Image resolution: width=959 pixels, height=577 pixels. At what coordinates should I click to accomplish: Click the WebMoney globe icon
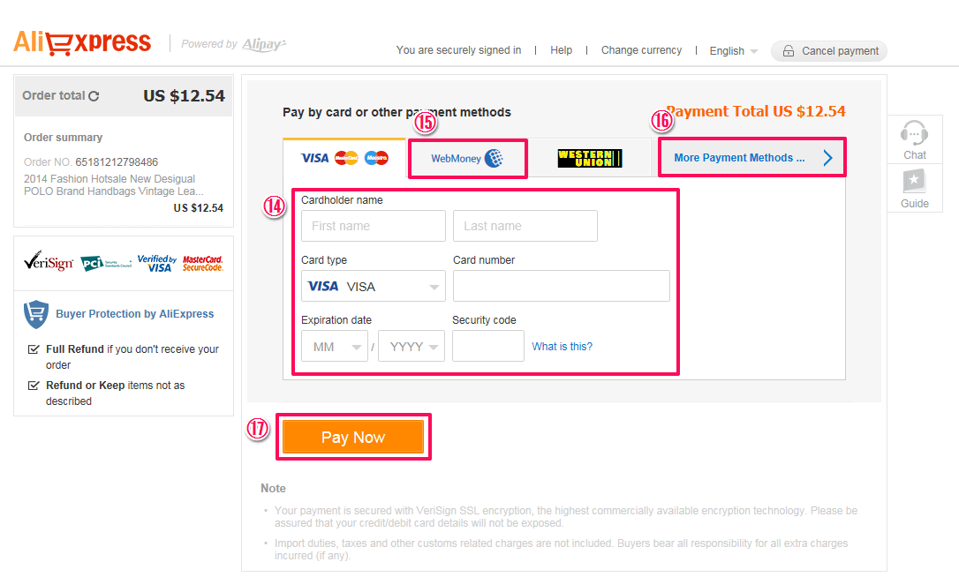[x=494, y=158]
